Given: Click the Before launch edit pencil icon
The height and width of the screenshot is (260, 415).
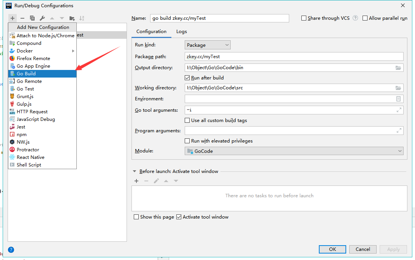Looking at the screenshot, I should pos(156,181).
